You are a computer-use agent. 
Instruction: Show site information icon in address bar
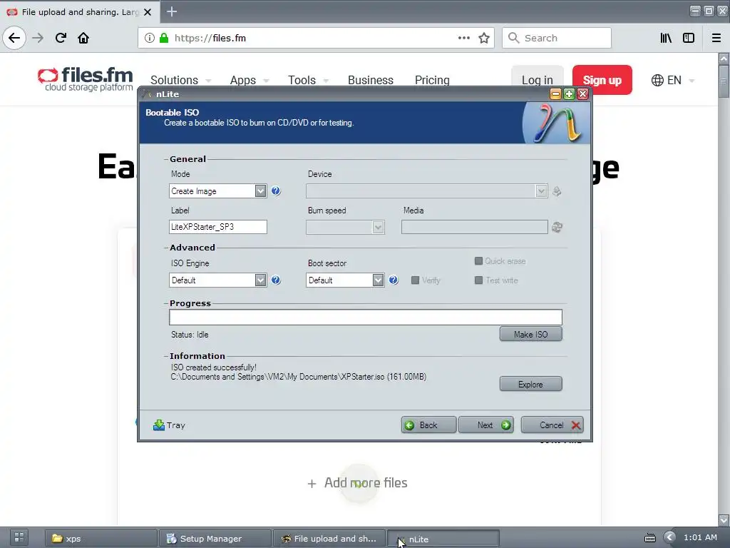coord(149,38)
